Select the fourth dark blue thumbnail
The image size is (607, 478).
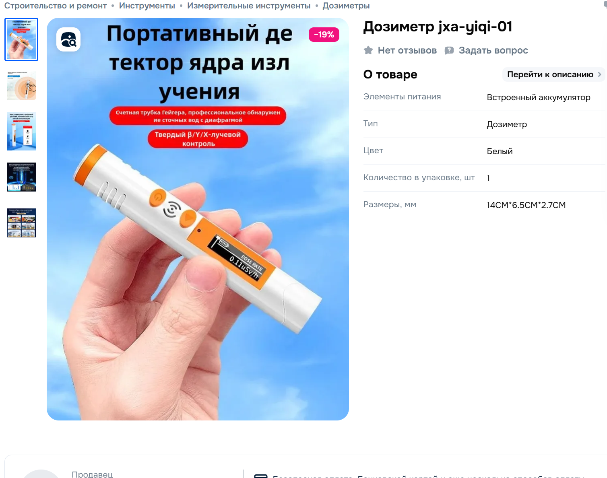(21, 177)
